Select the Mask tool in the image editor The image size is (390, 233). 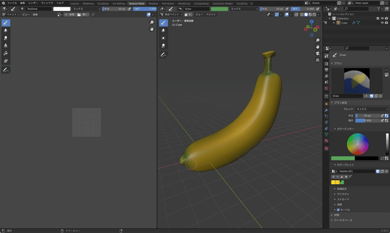pyautogui.click(x=6, y=61)
